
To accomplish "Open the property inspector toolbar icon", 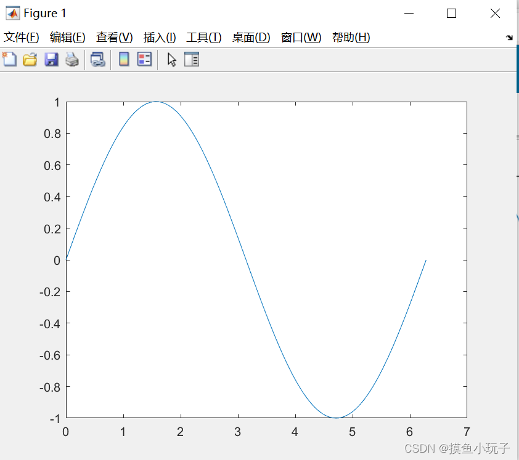I will (192, 60).
